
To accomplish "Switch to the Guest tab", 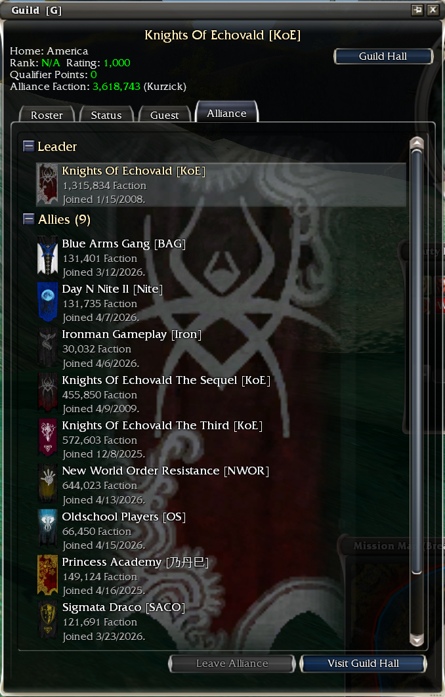I will pyautogui.click(x=165, y=115).
